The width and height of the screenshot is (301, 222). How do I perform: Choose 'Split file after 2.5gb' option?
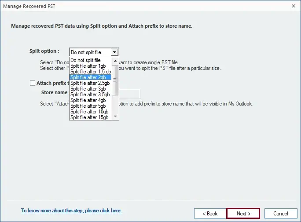click(91, 83)
